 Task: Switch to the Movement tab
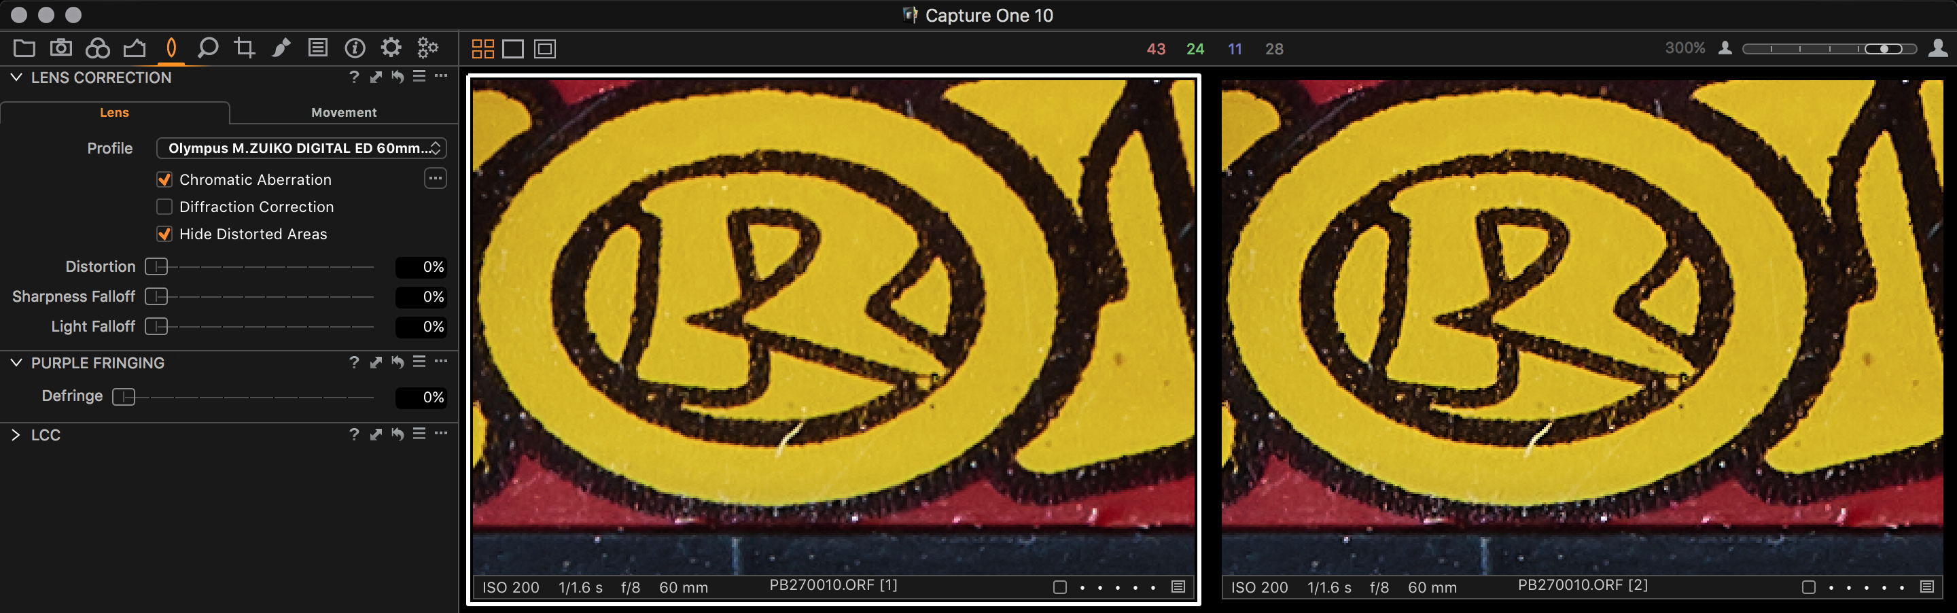coord(343,112)
